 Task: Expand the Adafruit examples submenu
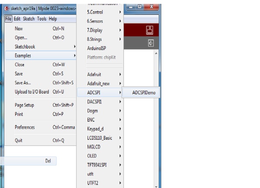coord(101,75)
